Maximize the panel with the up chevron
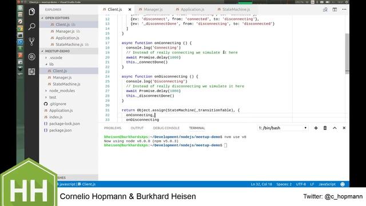The image size is (366, 206). [x=335, y=128]
